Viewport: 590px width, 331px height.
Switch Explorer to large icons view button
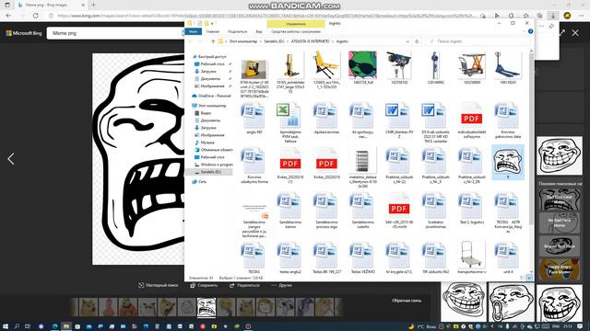point(529,278)
